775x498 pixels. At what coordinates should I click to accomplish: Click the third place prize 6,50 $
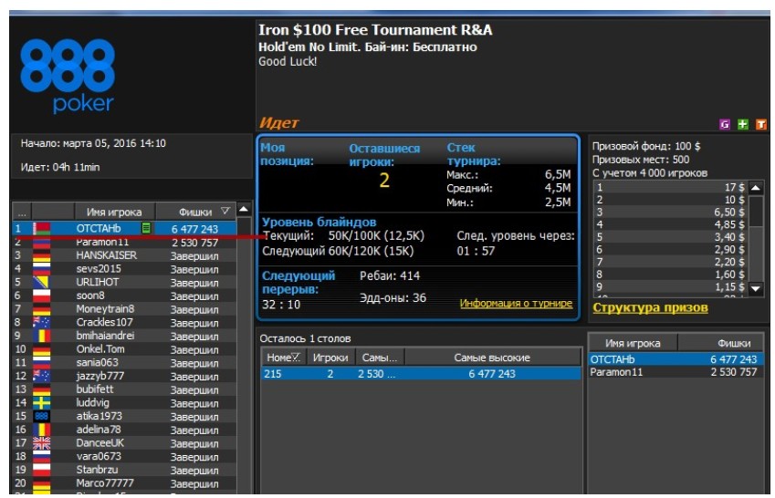[729, 212]
